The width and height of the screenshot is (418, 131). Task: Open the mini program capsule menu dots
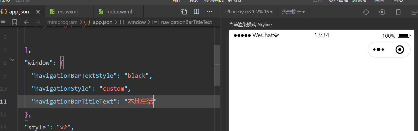click(x=379, y=49)
